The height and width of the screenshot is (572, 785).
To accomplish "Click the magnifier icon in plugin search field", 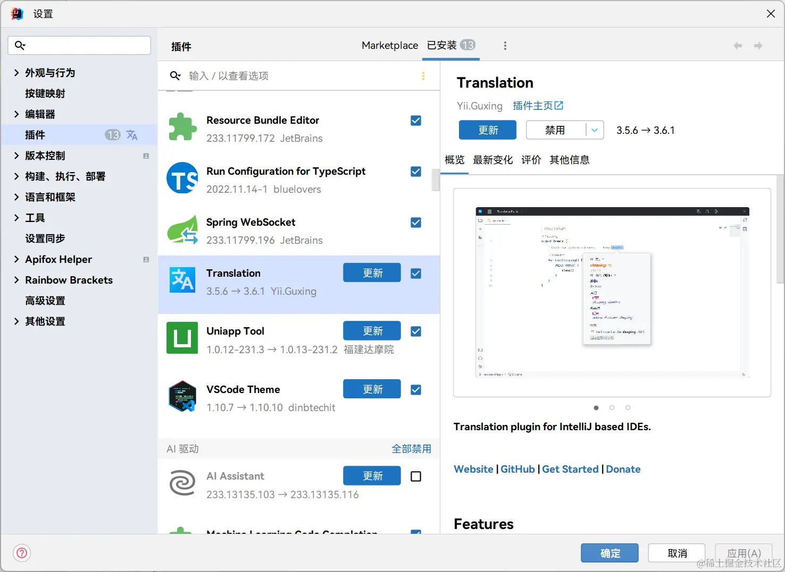I will point(176,76).
